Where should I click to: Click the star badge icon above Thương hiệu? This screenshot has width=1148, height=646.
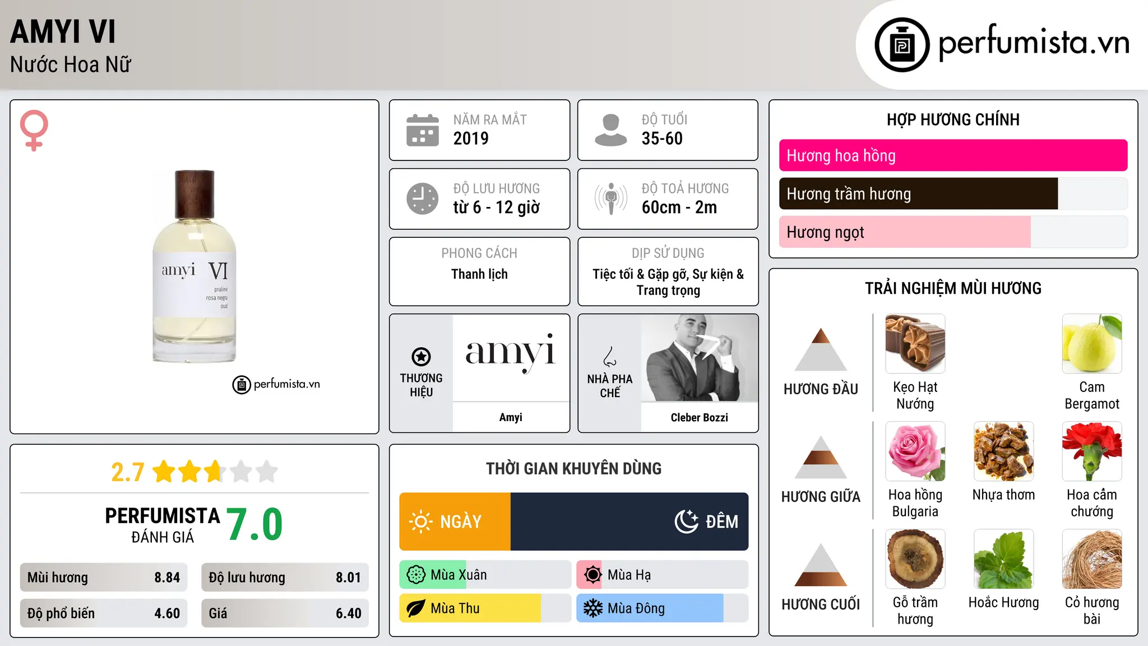[x=421, y=357]
